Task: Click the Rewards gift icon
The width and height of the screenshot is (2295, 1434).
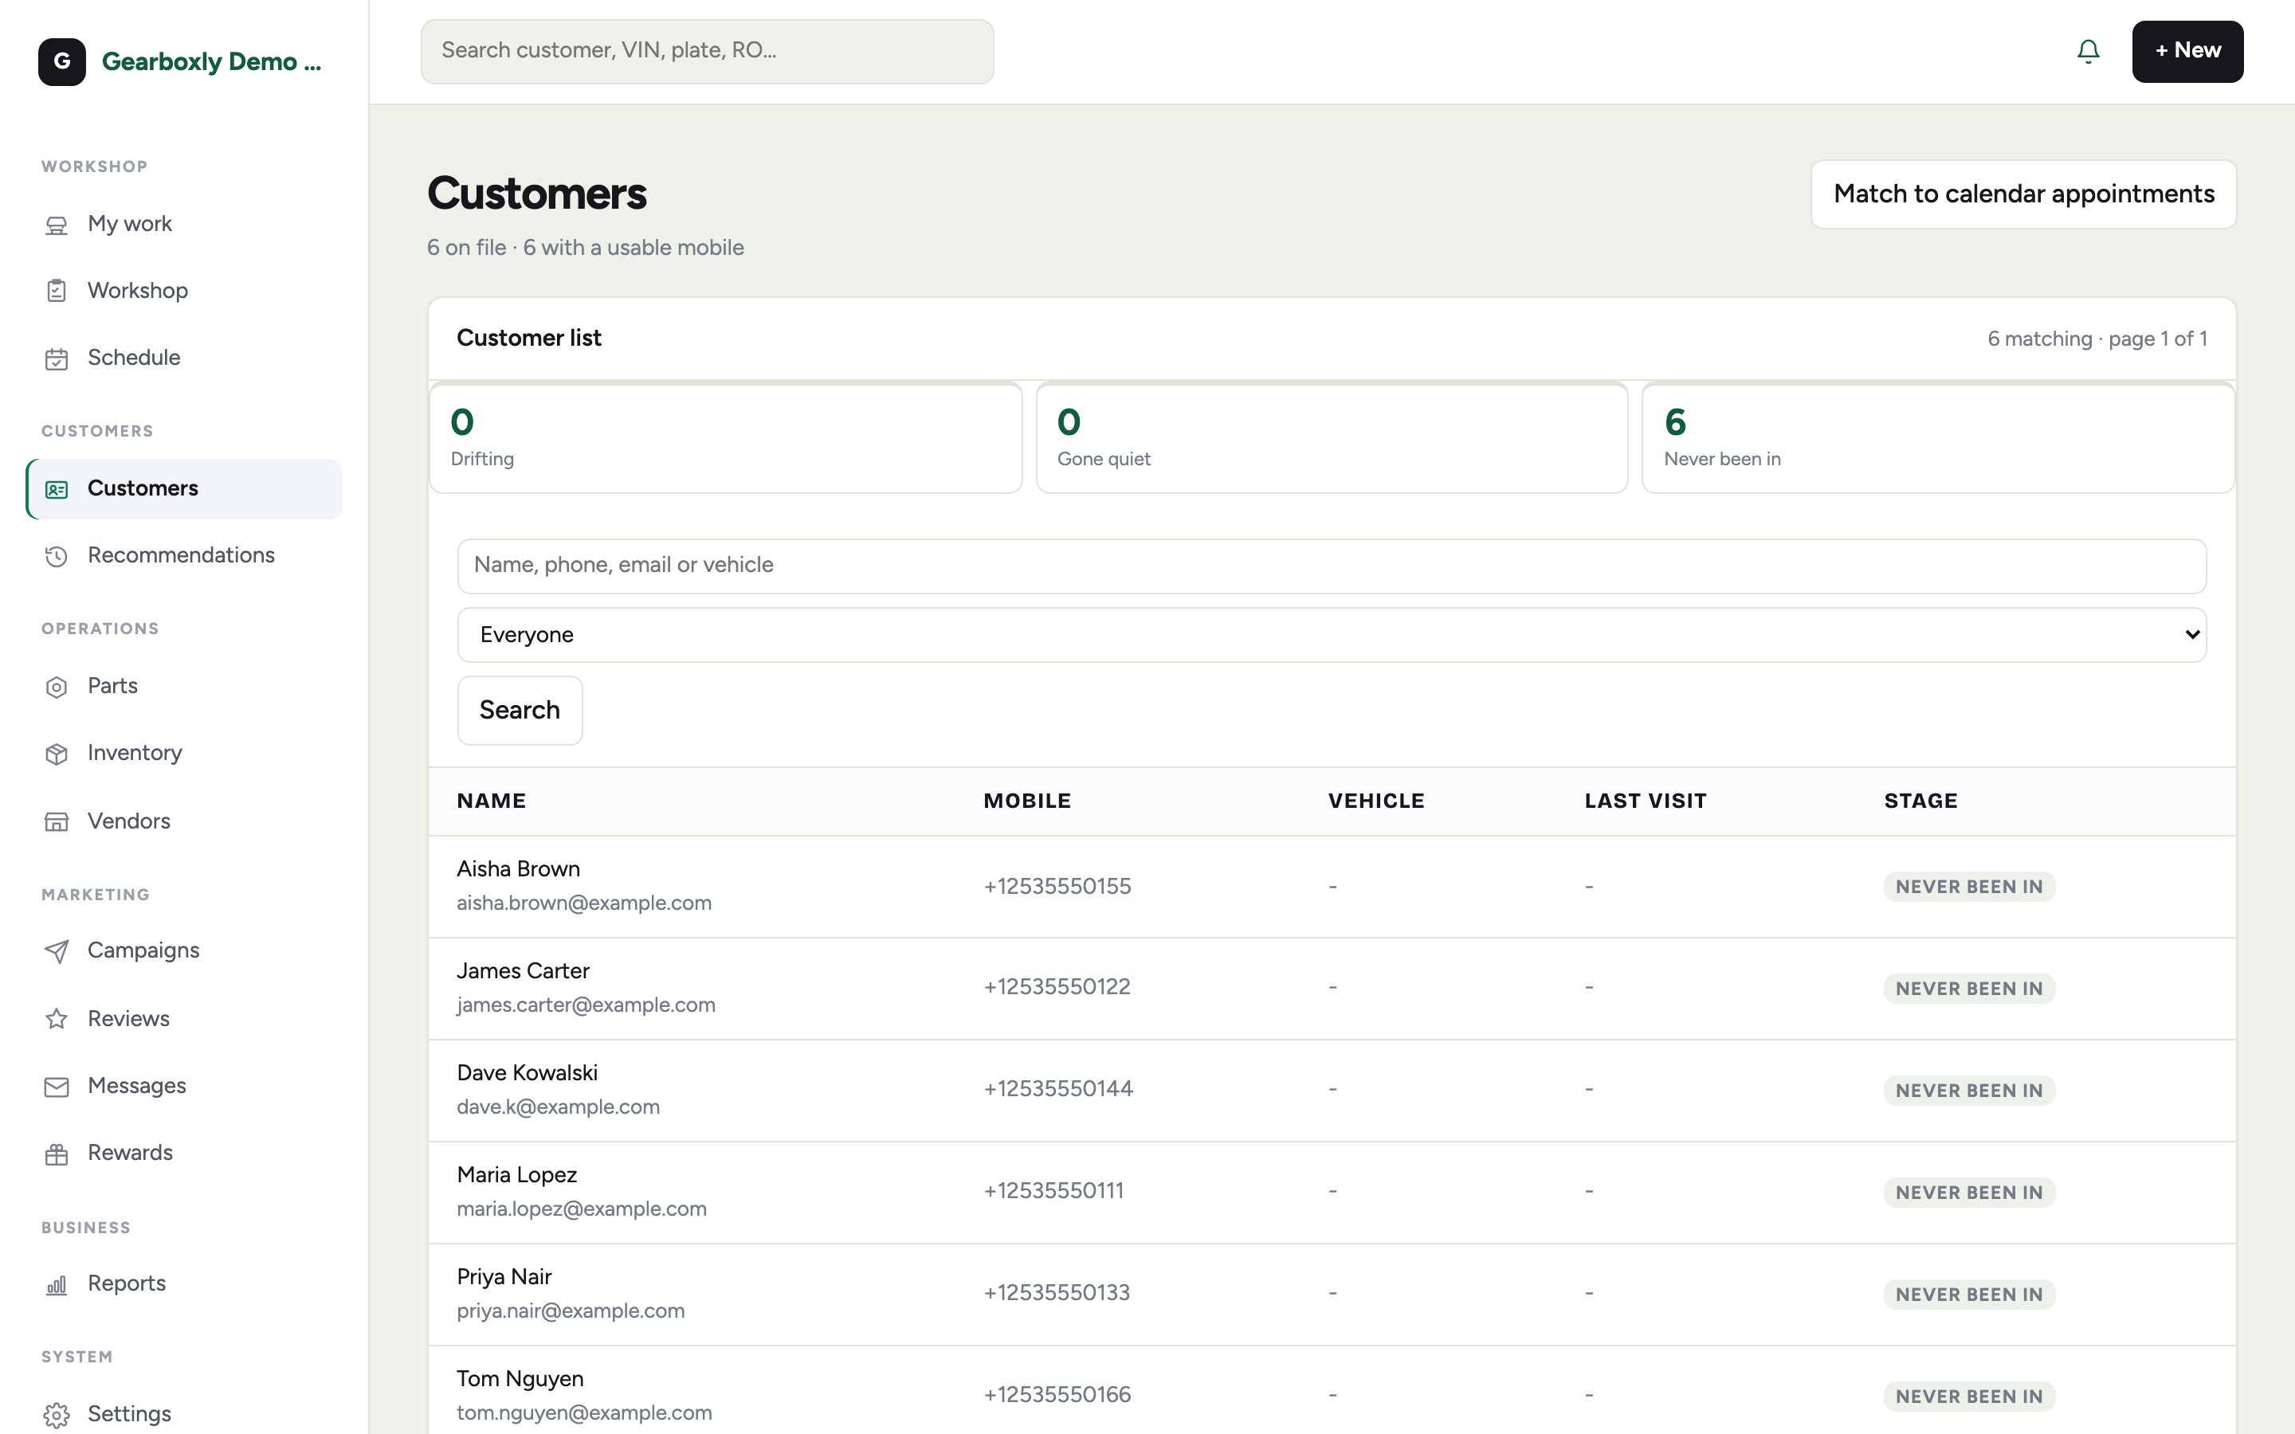Action: (x=56, y=1154)
